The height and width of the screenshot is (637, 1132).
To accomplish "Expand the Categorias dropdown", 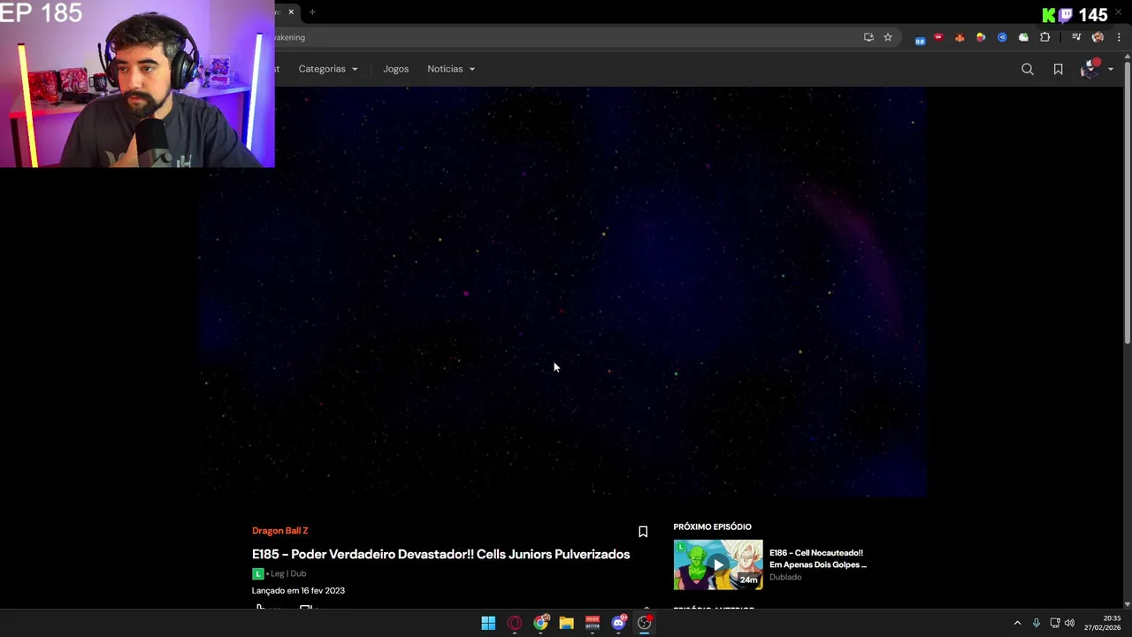I will point(328,69).
